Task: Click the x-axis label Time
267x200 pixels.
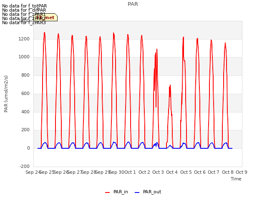Action: [236, 179]
